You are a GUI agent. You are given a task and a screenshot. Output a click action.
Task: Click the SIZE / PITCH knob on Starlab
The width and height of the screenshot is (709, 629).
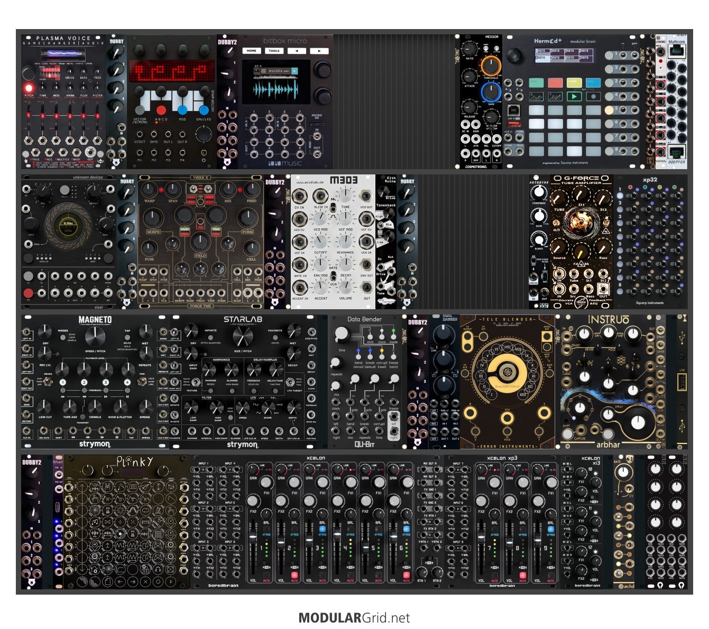pyautogui.click(x=243, y=337)
